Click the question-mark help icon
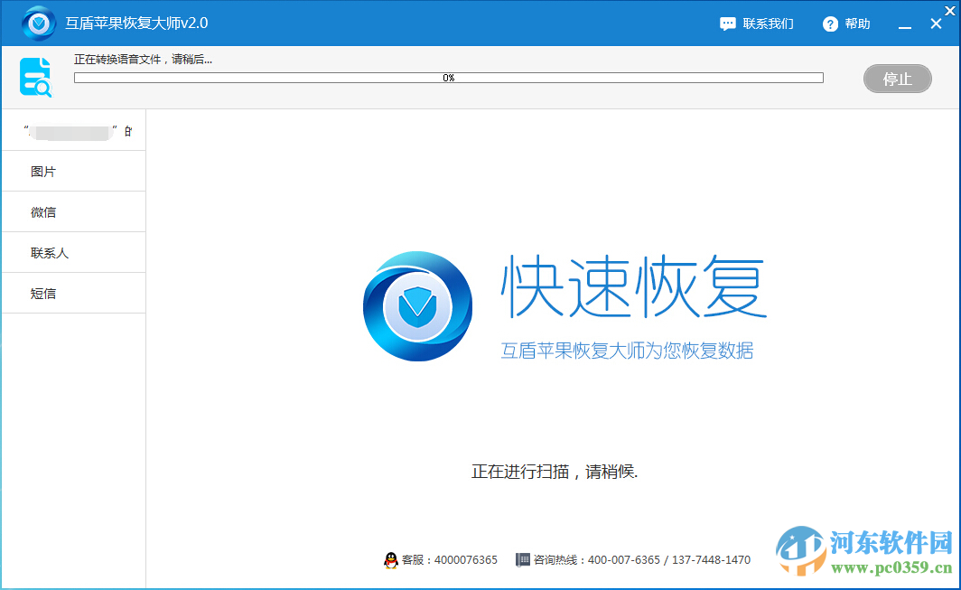The image size is (961, 590). [828, 23]
